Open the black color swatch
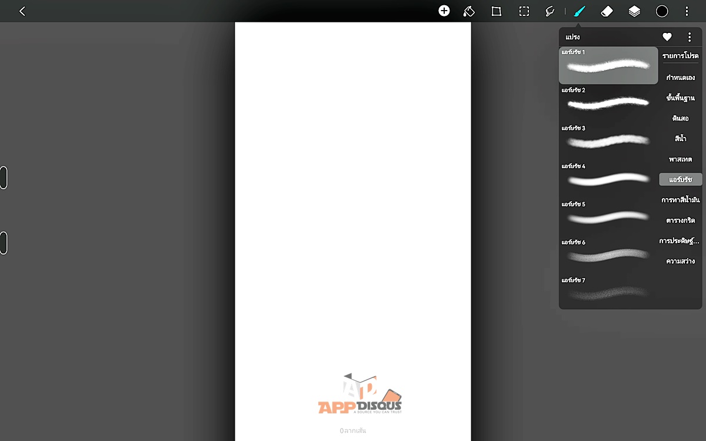The image size is (706, 441). [662, 11]
